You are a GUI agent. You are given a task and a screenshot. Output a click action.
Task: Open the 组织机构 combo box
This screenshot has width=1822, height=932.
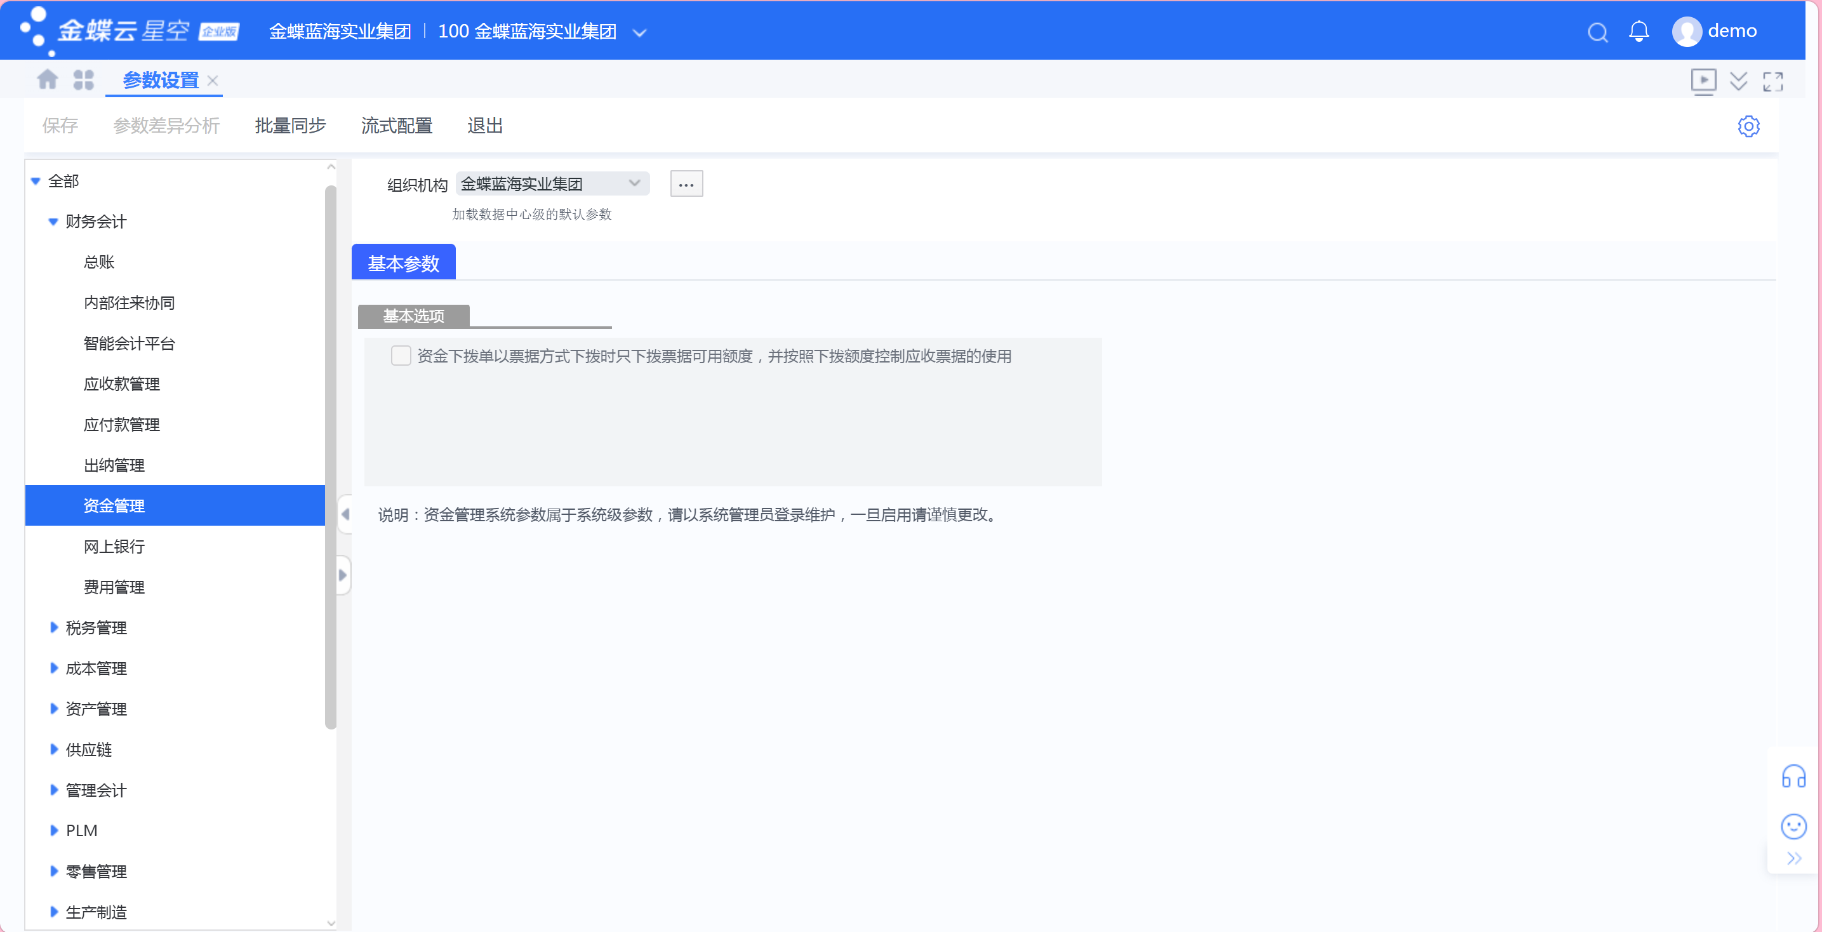pyautogui.click(x=552, y=184)
